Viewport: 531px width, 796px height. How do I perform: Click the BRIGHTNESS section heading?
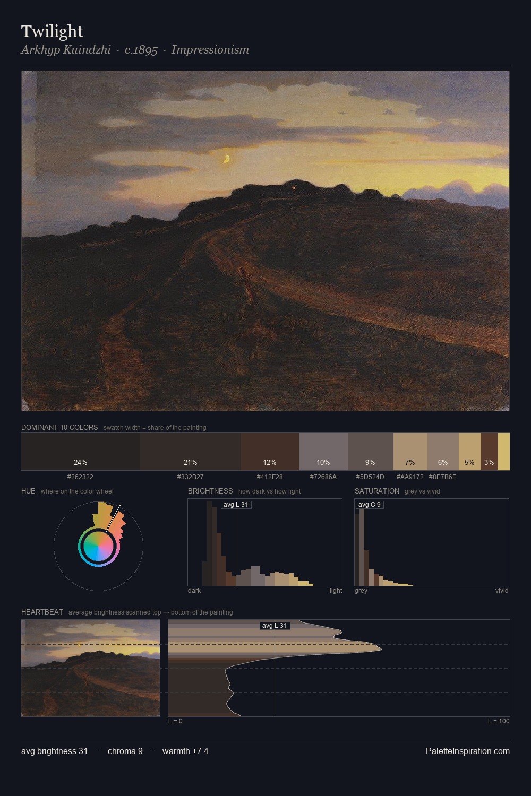pos(210,491)
